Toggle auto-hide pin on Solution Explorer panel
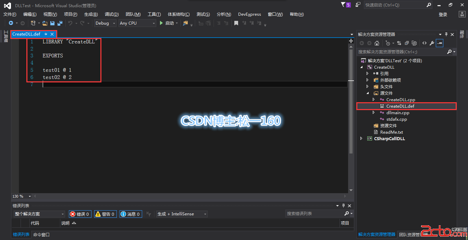 point(446,34)
